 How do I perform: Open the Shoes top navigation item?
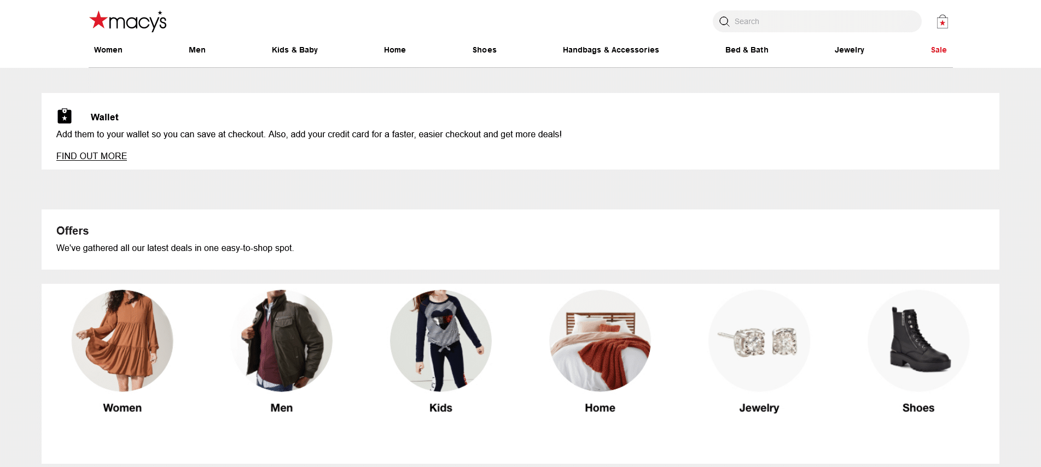[485, 50]
